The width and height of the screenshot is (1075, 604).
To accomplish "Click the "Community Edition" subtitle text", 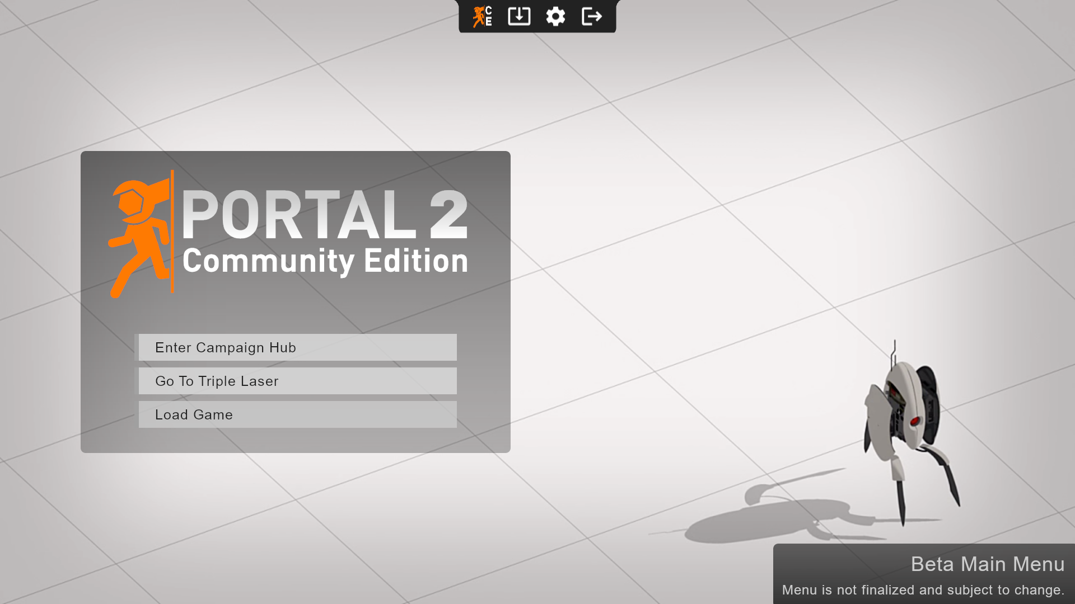I will [325, 261].
